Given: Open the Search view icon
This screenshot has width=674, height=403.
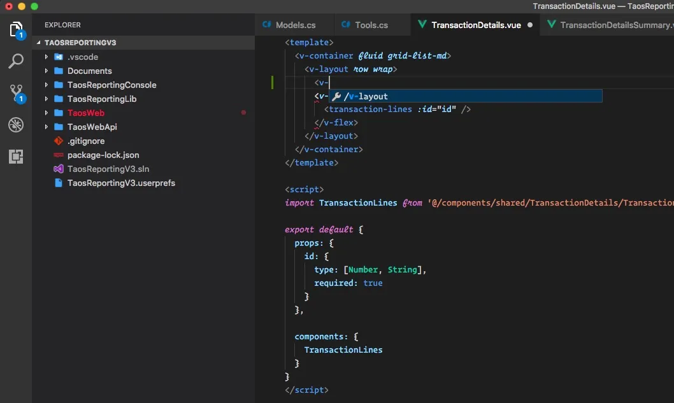Looking at the screenshot, I should (x=16, y=61).
